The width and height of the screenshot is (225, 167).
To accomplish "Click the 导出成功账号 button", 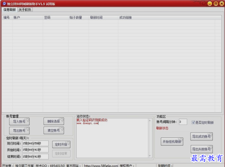I will tap(201, 136).
